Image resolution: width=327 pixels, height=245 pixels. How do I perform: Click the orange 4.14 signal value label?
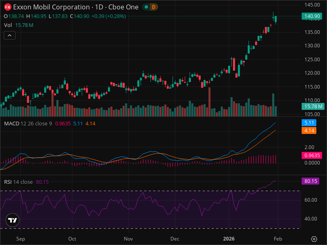[309, 131]
